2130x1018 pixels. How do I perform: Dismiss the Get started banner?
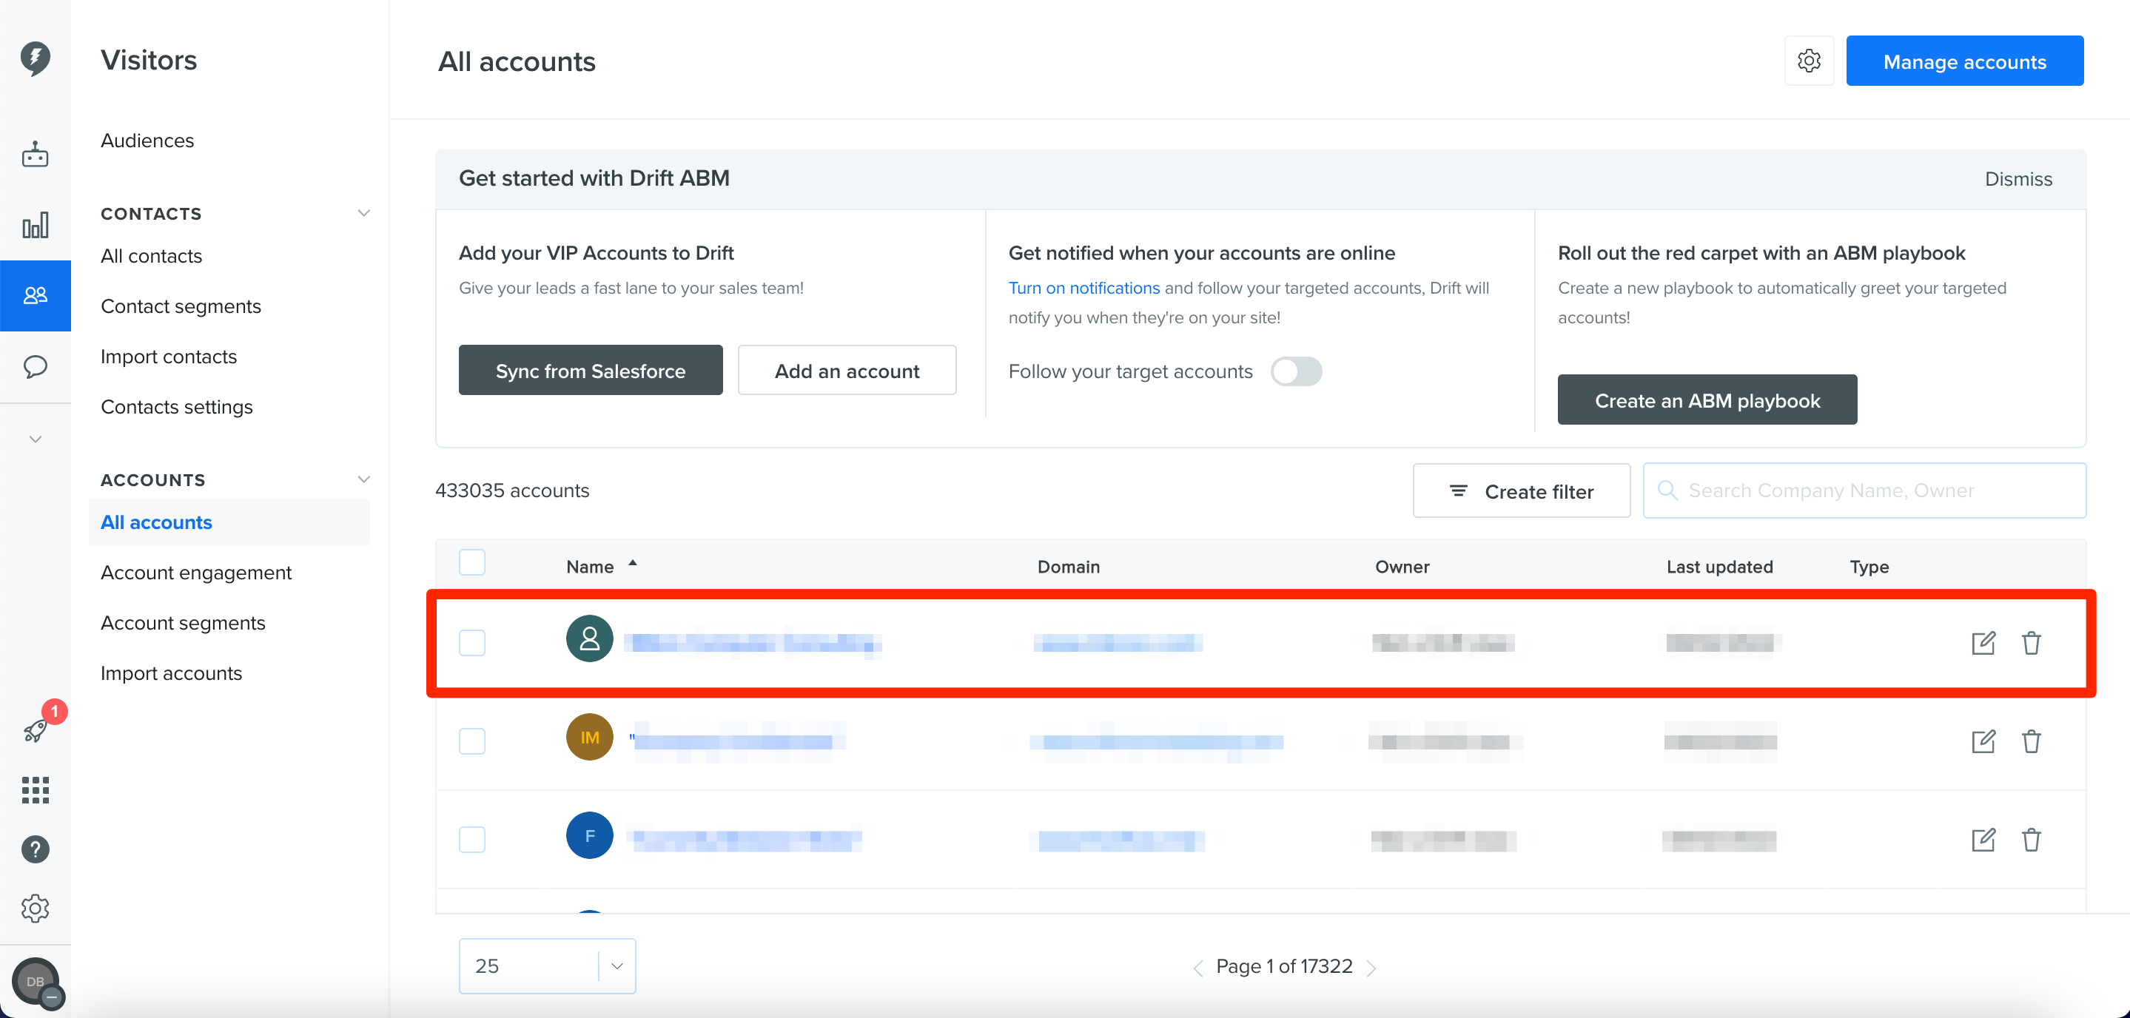click(2018, 179)
